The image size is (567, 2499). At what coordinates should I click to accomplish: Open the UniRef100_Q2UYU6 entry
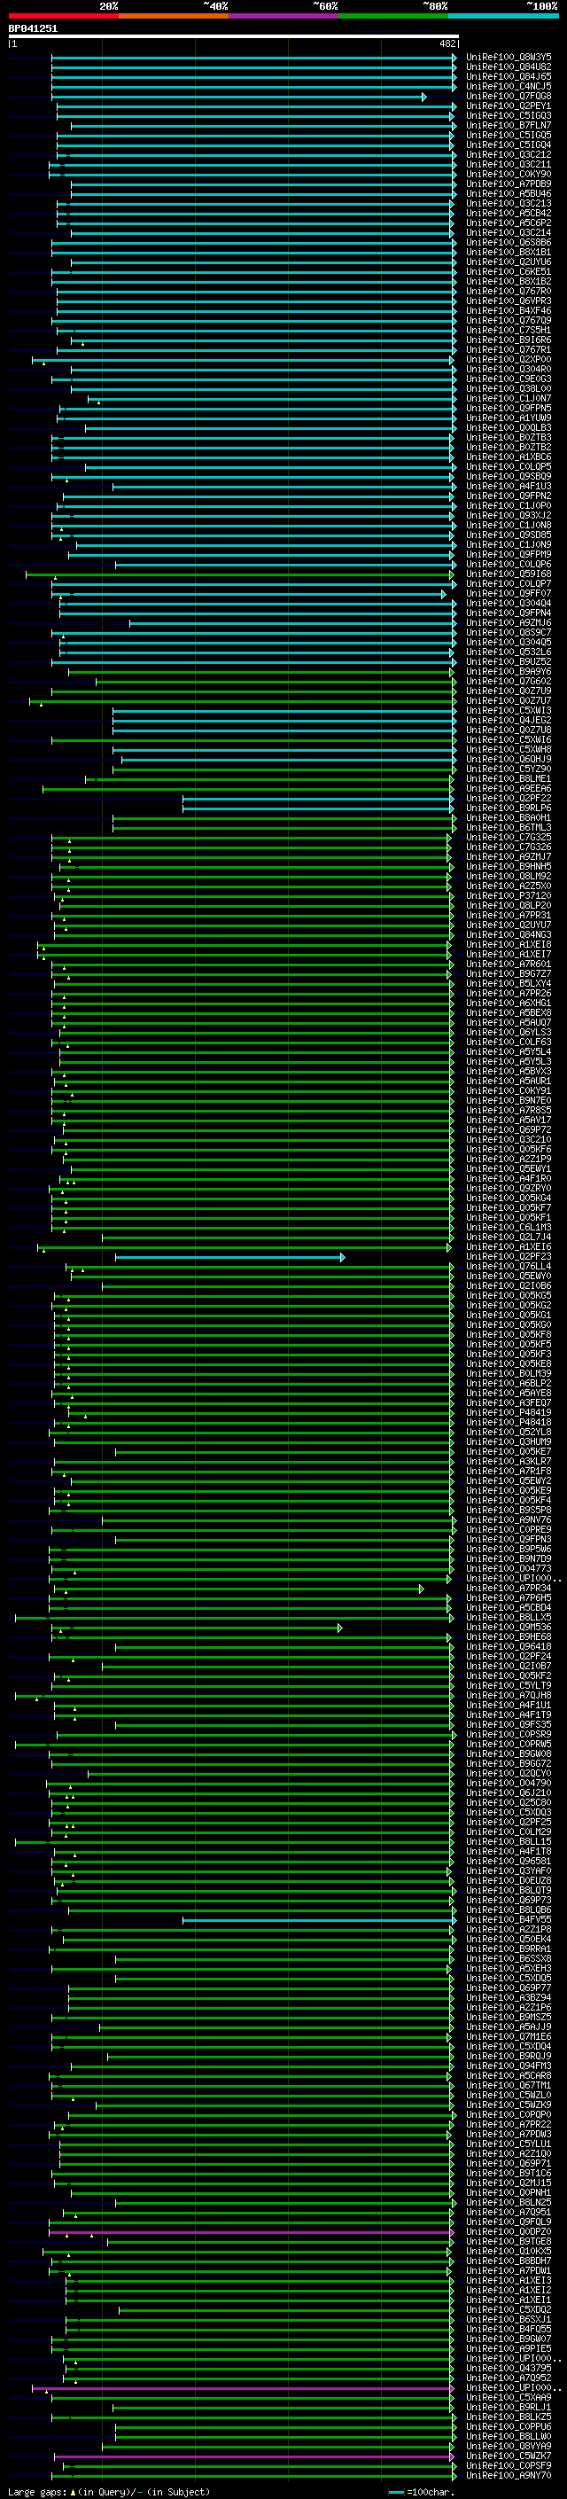coord(509,262)
